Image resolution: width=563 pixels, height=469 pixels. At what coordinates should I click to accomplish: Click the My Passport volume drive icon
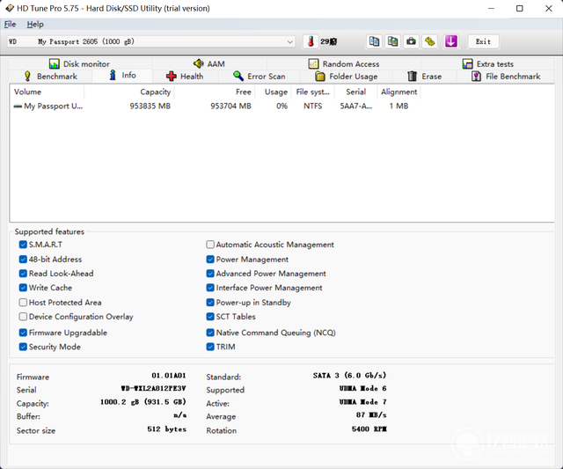click(18, 106)
